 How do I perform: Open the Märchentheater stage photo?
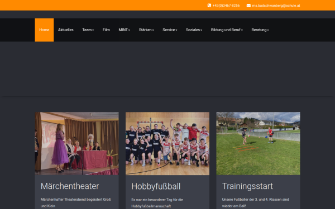(76, 144)
